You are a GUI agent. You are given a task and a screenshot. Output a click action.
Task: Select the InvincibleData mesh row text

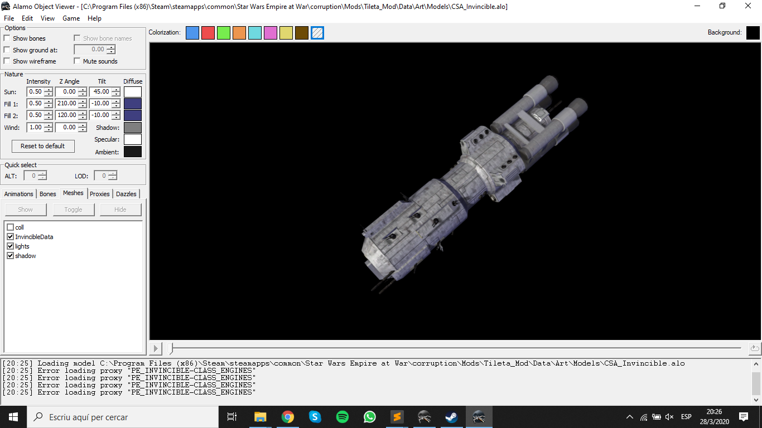pyautogui.click(x=34, y=237)
